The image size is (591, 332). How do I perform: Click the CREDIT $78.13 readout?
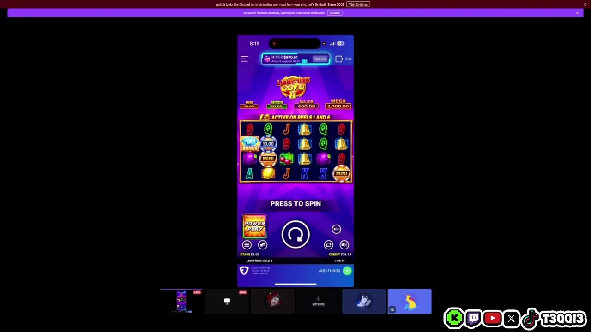point(340,255)
